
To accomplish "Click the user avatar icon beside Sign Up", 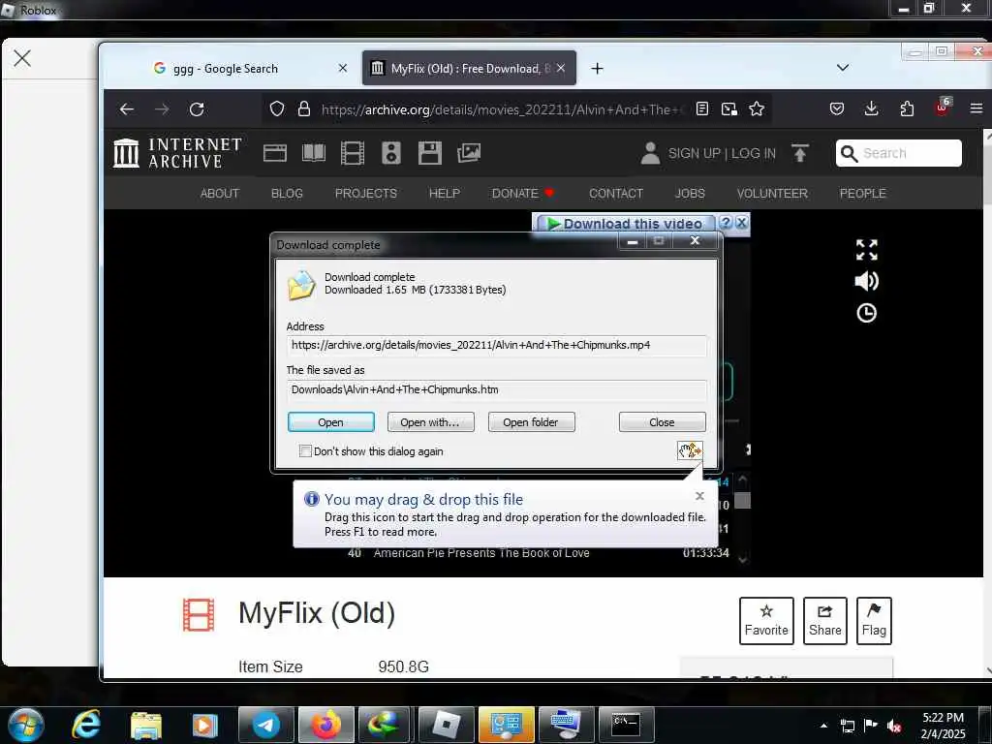I will 650,153.
